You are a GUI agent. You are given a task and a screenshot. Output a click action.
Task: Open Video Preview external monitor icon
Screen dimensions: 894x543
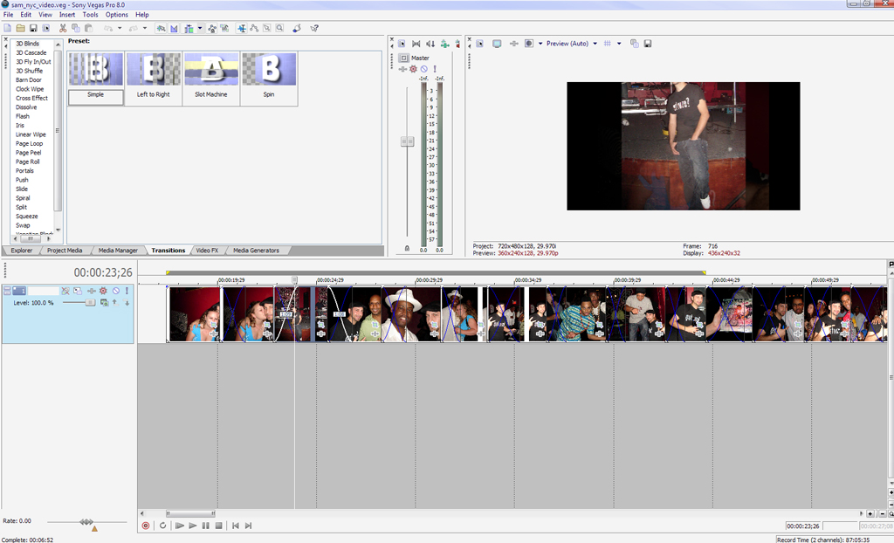pyautogui.click(x=497, y=44)
